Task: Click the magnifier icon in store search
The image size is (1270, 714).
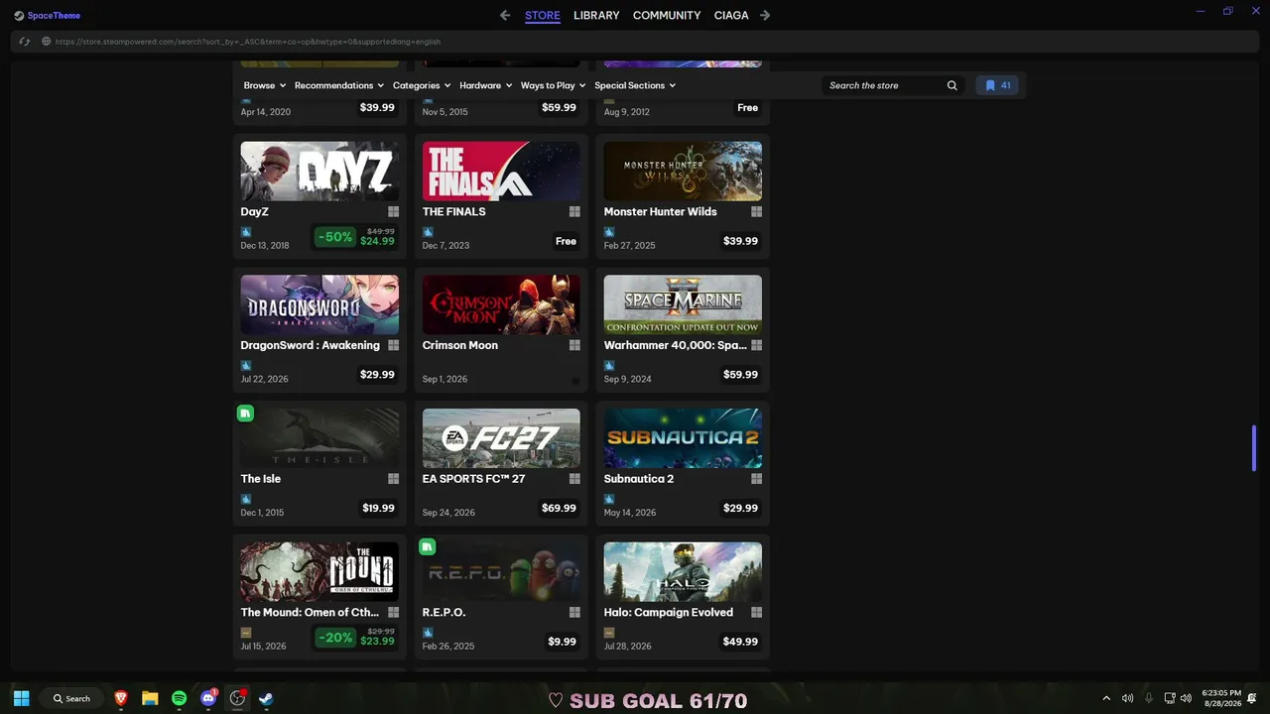Action: (x=952, y=85)
